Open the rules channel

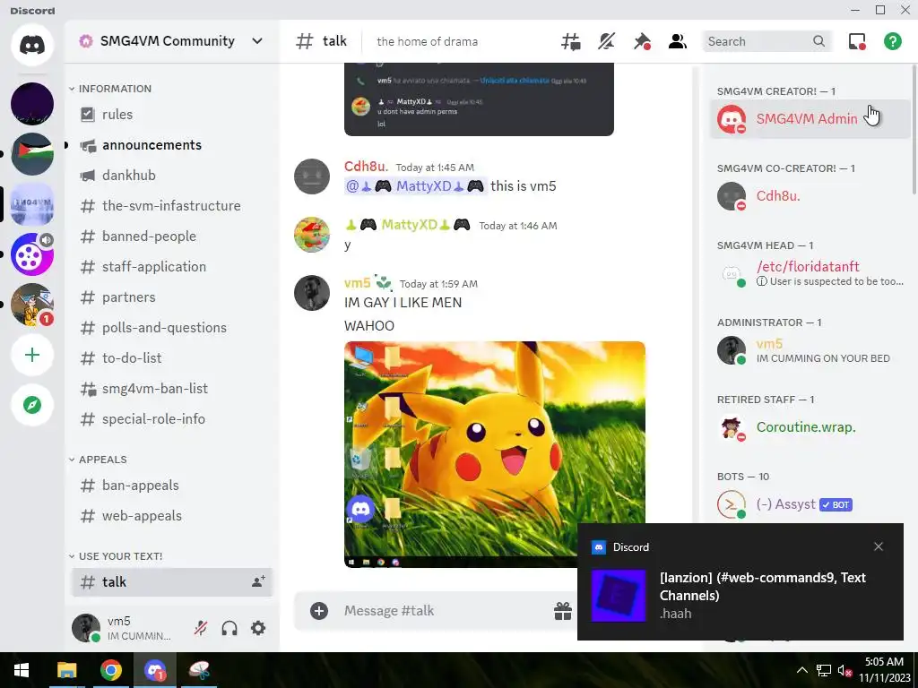pyautogui.click(x=171, y=114)
